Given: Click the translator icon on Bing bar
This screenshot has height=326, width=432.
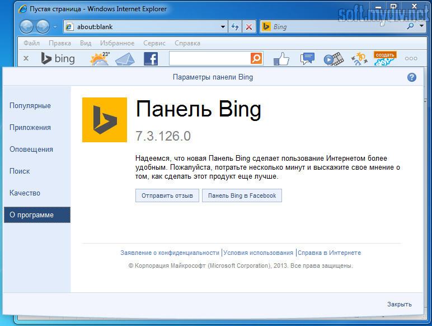Looking at the screenshot, I should click(360, 59).
